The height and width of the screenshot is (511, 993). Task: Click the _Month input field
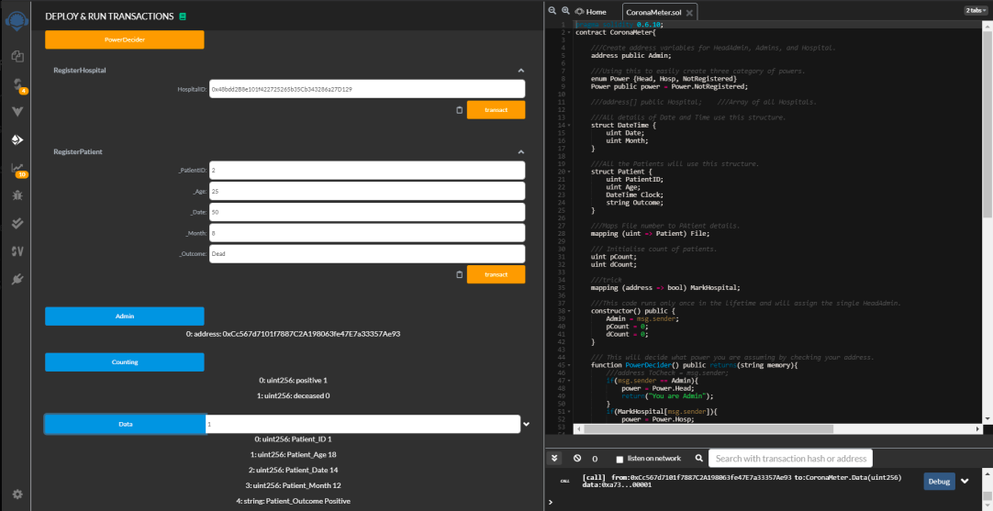367,233
